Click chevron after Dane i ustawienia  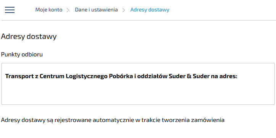coord(124,10)
